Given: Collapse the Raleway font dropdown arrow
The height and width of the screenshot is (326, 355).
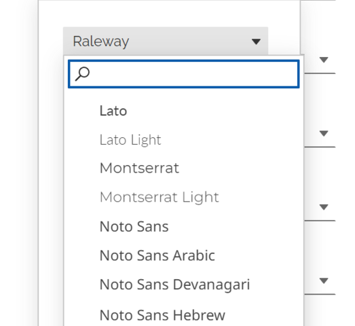Looking at the screenshot, I should pyautogui.click(x=256, y=41).
